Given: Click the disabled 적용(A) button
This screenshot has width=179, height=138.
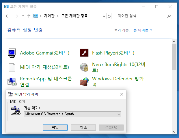Looking at the screenshot, I should click(x=111, y=127).
